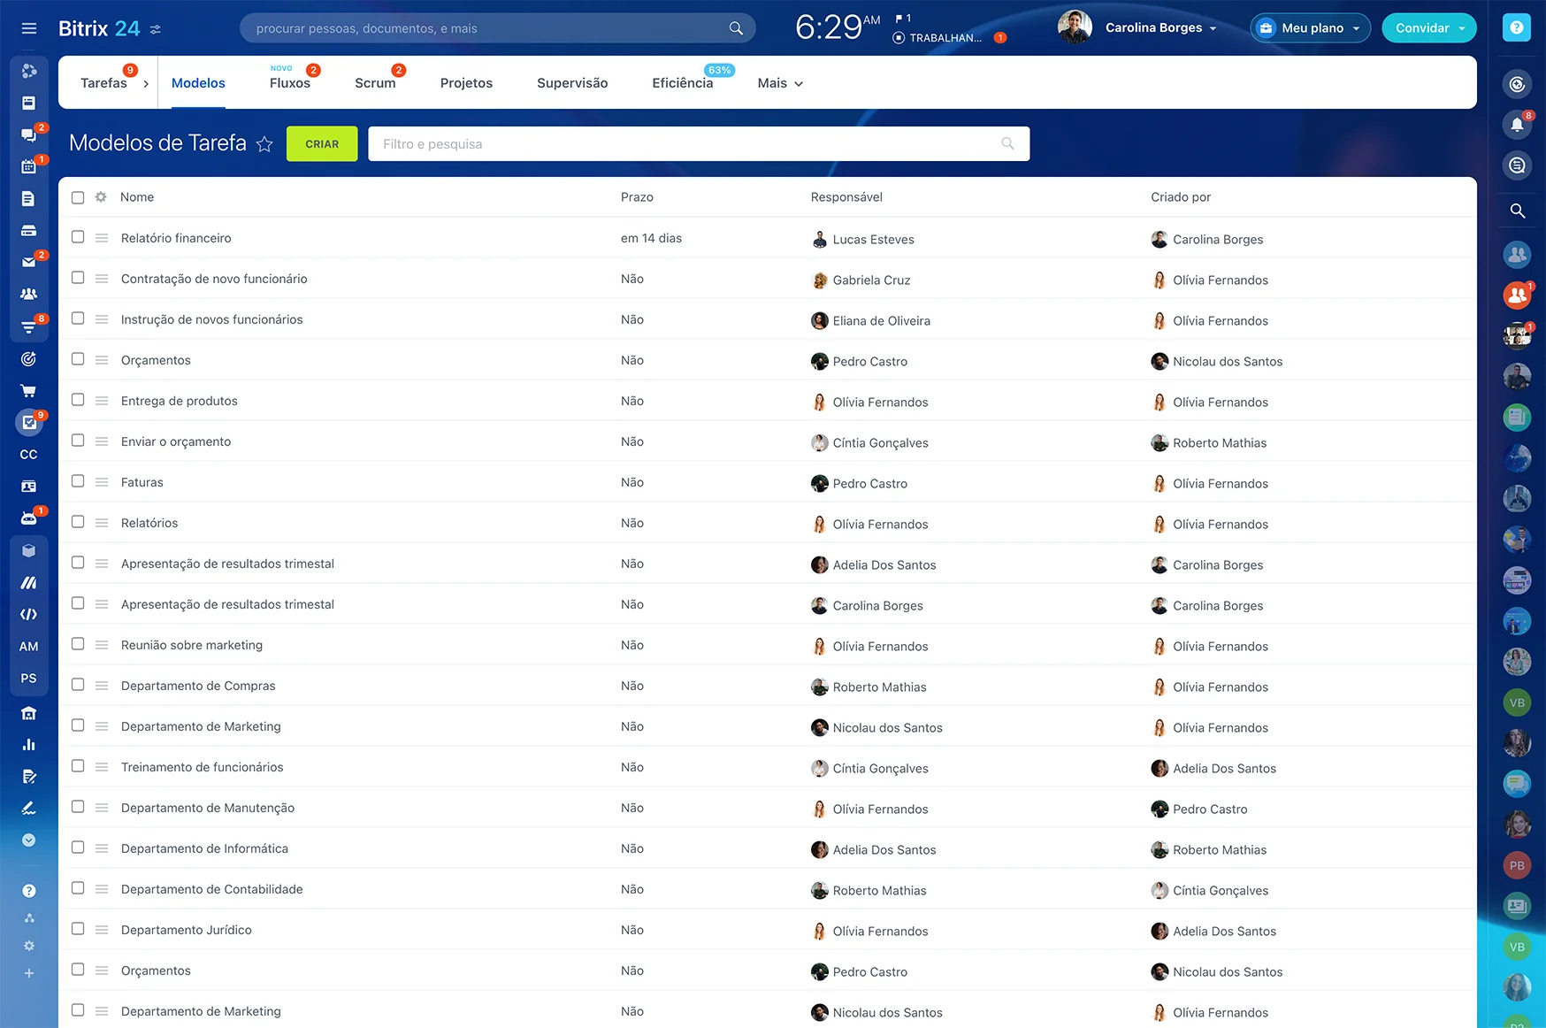Open the Contratação de novo funcionário template
1546x1028 pixels.
(214, 279)
